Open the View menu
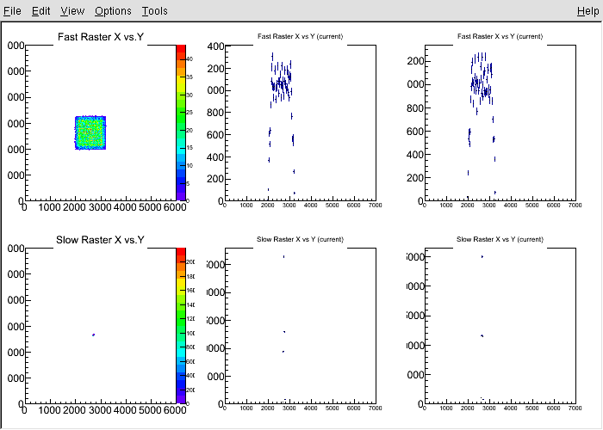The height and width of the screenshot is (430, 603). click(x=71, y=10)
